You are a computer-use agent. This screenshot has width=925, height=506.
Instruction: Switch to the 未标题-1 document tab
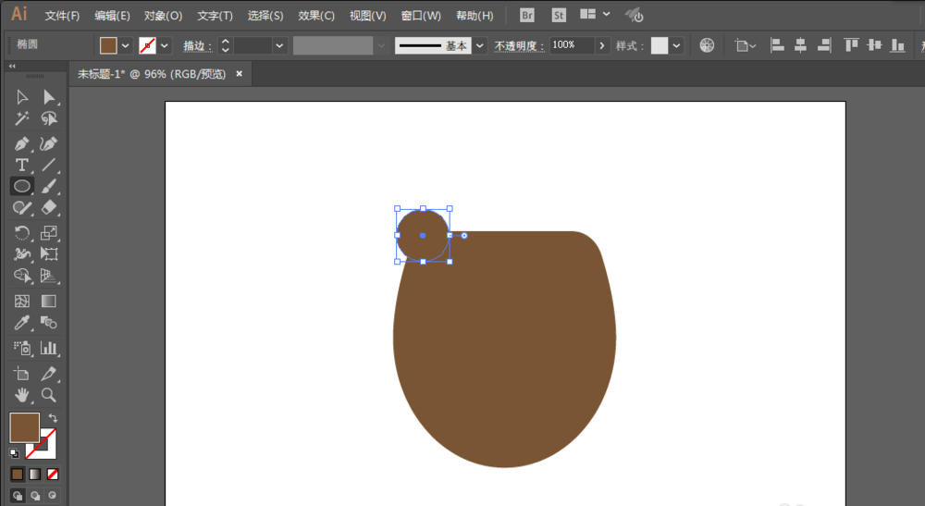pyautogui.click(x=153, y=74)
